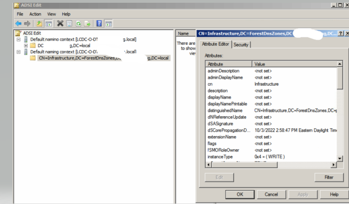Click the Infrastructure value of cn
349x204 pixels.
point(266,84)
